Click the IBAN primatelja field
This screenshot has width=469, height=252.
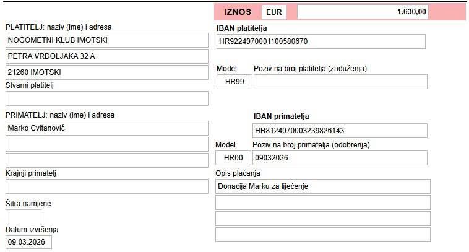tap(340, 131)
